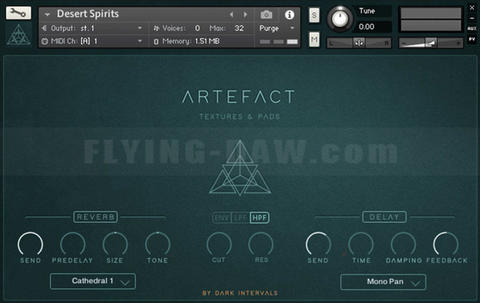The height and width of the screenshot is (303, 480).
Task: Open the Cathedral 1 reverb type dropdown
Action: [x=93, y=281]
